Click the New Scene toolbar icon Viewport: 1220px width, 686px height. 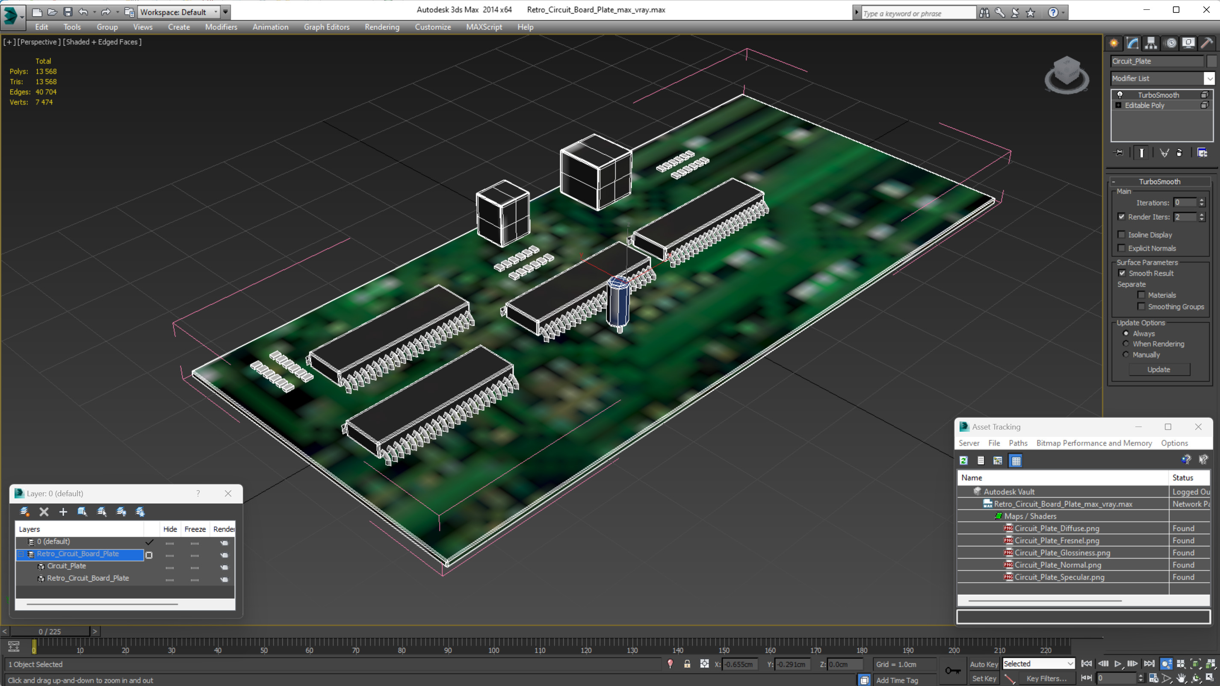point(37,12)
